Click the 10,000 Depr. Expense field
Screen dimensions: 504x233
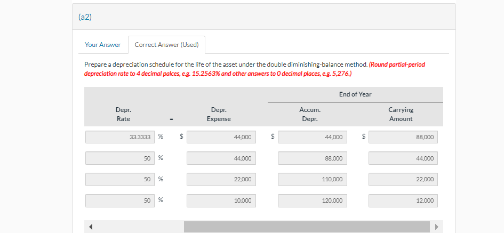pos(221,200)
